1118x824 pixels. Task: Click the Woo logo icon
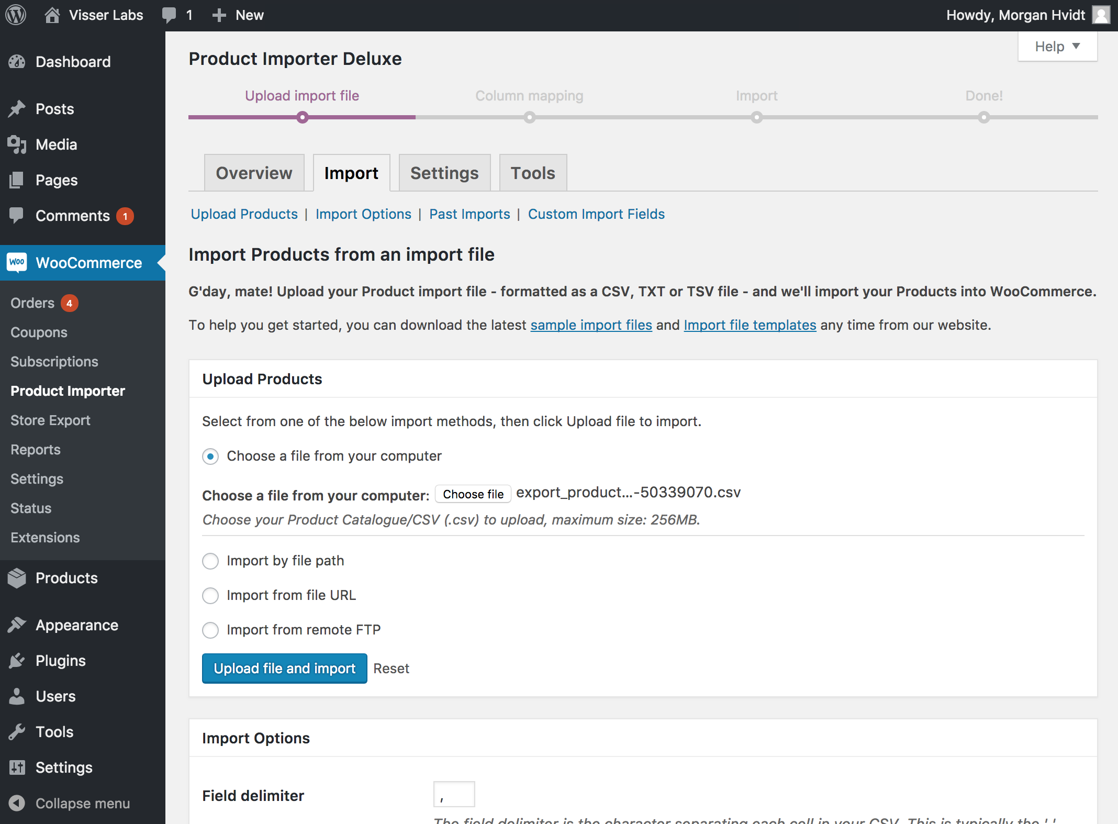[17, 262]
